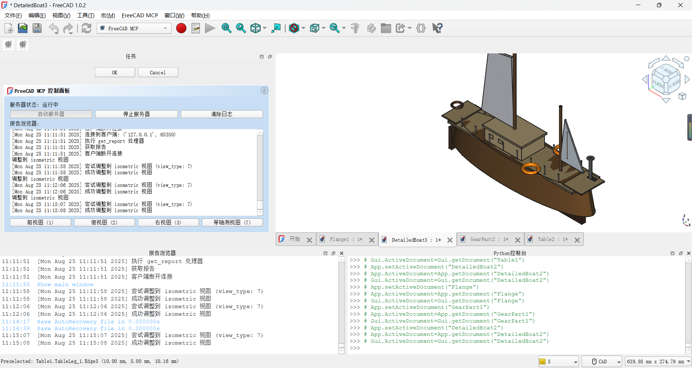The image size is (692, 368).
Task: Select the measurement caliper tool
Action: coord(355,28)
